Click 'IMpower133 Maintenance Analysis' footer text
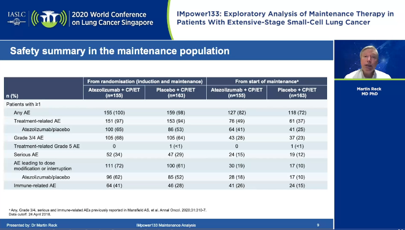This screenshot has width=405, height=230. coord(166,225)
